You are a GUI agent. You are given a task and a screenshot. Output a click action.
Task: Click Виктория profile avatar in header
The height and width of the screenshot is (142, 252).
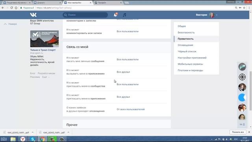(x=212, y=15)
